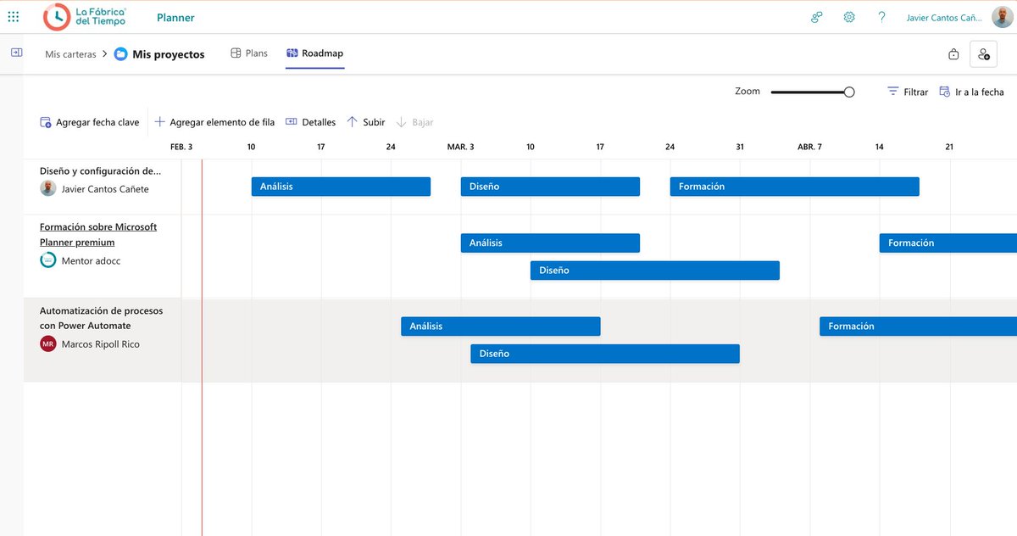This screenshot has width=1017, height=536.
Task: Open the Detalles panel
Action: [x=311, y=122]
